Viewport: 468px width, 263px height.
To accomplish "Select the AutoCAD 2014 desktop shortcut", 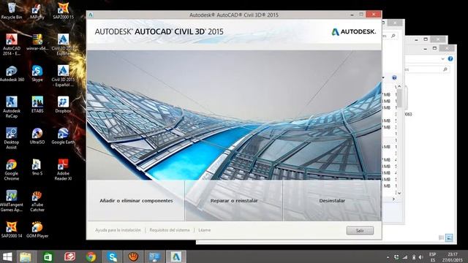I will coord(12,45).
